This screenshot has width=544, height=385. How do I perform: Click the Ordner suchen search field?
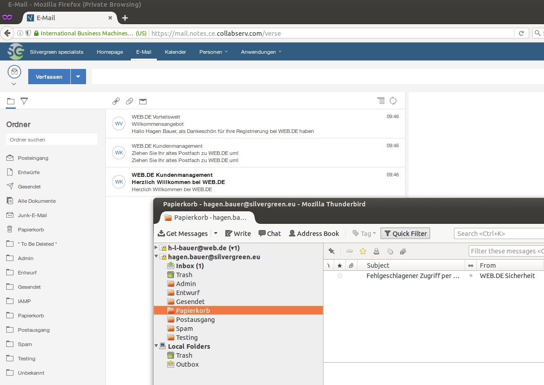point(52,140)
